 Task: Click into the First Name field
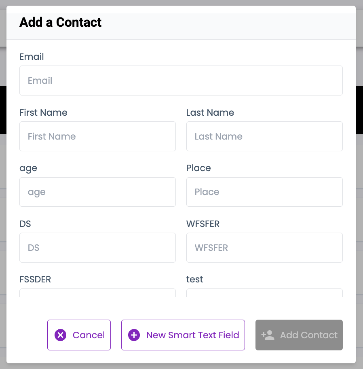coord(97,136)
